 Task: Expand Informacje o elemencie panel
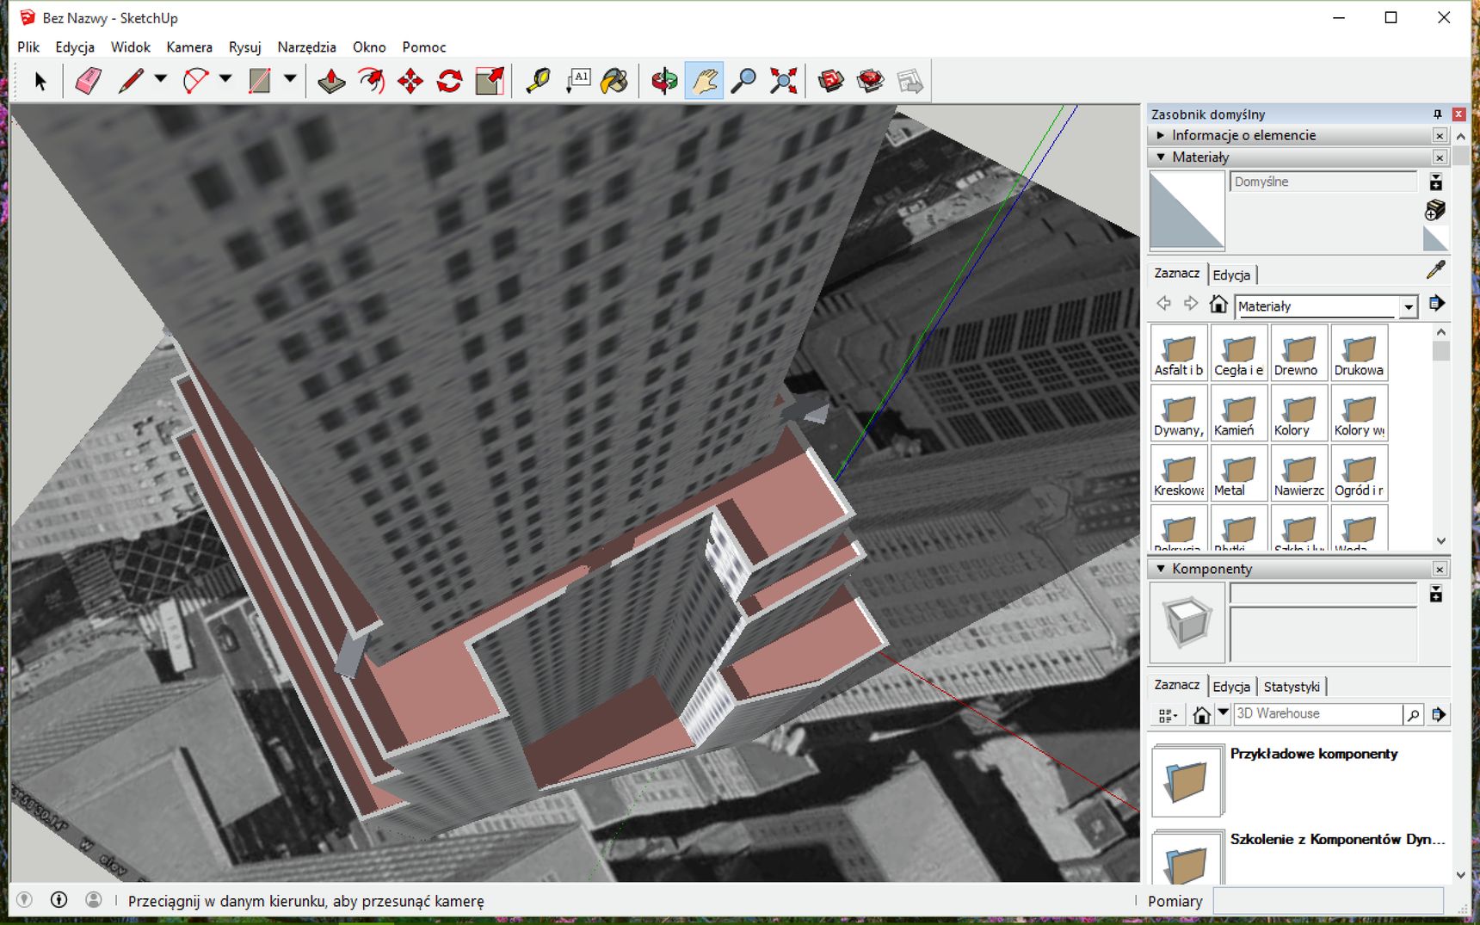[1161, 135]
